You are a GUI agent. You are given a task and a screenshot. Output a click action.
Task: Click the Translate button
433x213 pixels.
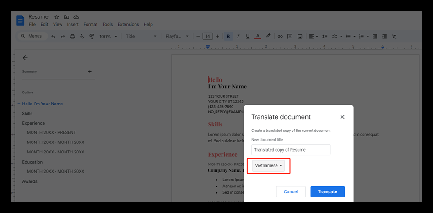coord(328,192)
